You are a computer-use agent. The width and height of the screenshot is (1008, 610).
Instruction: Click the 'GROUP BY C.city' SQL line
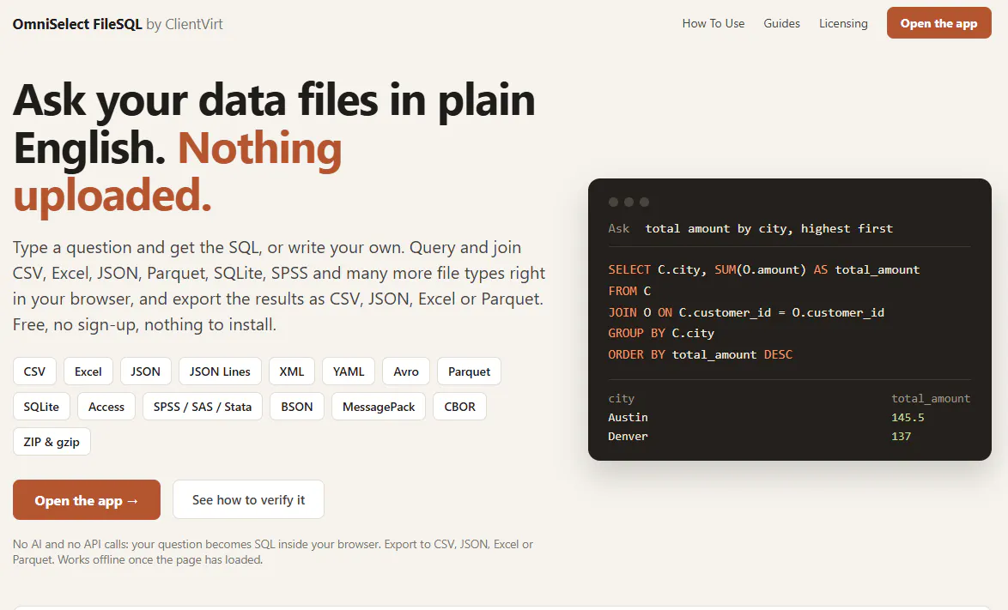(661, 333)
